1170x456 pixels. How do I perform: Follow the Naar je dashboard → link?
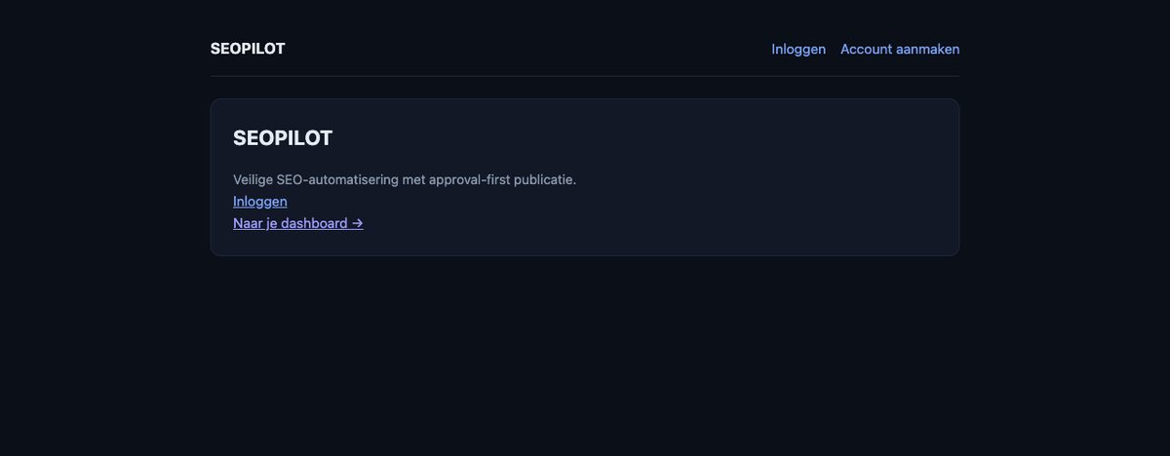(x=298, y=223)
